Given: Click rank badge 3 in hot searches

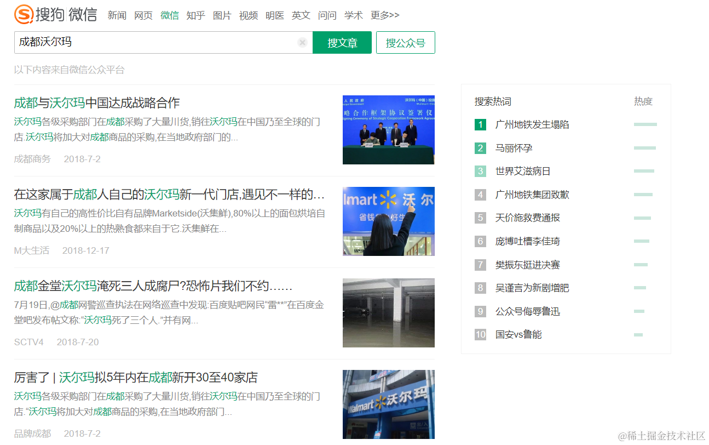Looking at the screenshot, I should pos(480,172).
